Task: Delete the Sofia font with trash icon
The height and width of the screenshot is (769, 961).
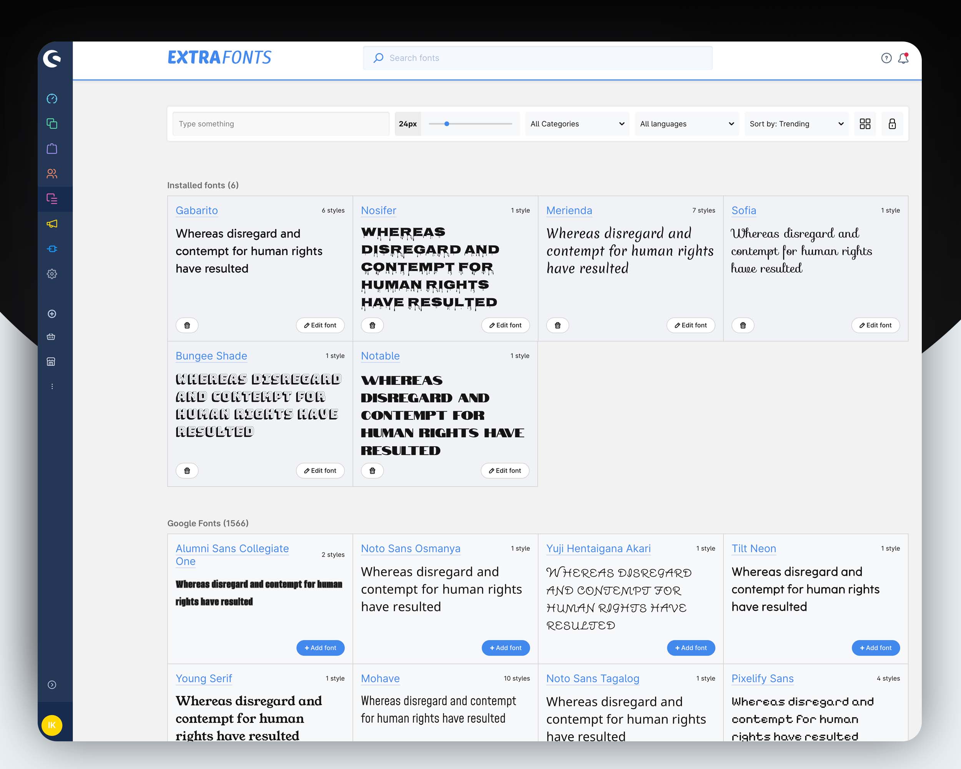Action: [743, 325]
